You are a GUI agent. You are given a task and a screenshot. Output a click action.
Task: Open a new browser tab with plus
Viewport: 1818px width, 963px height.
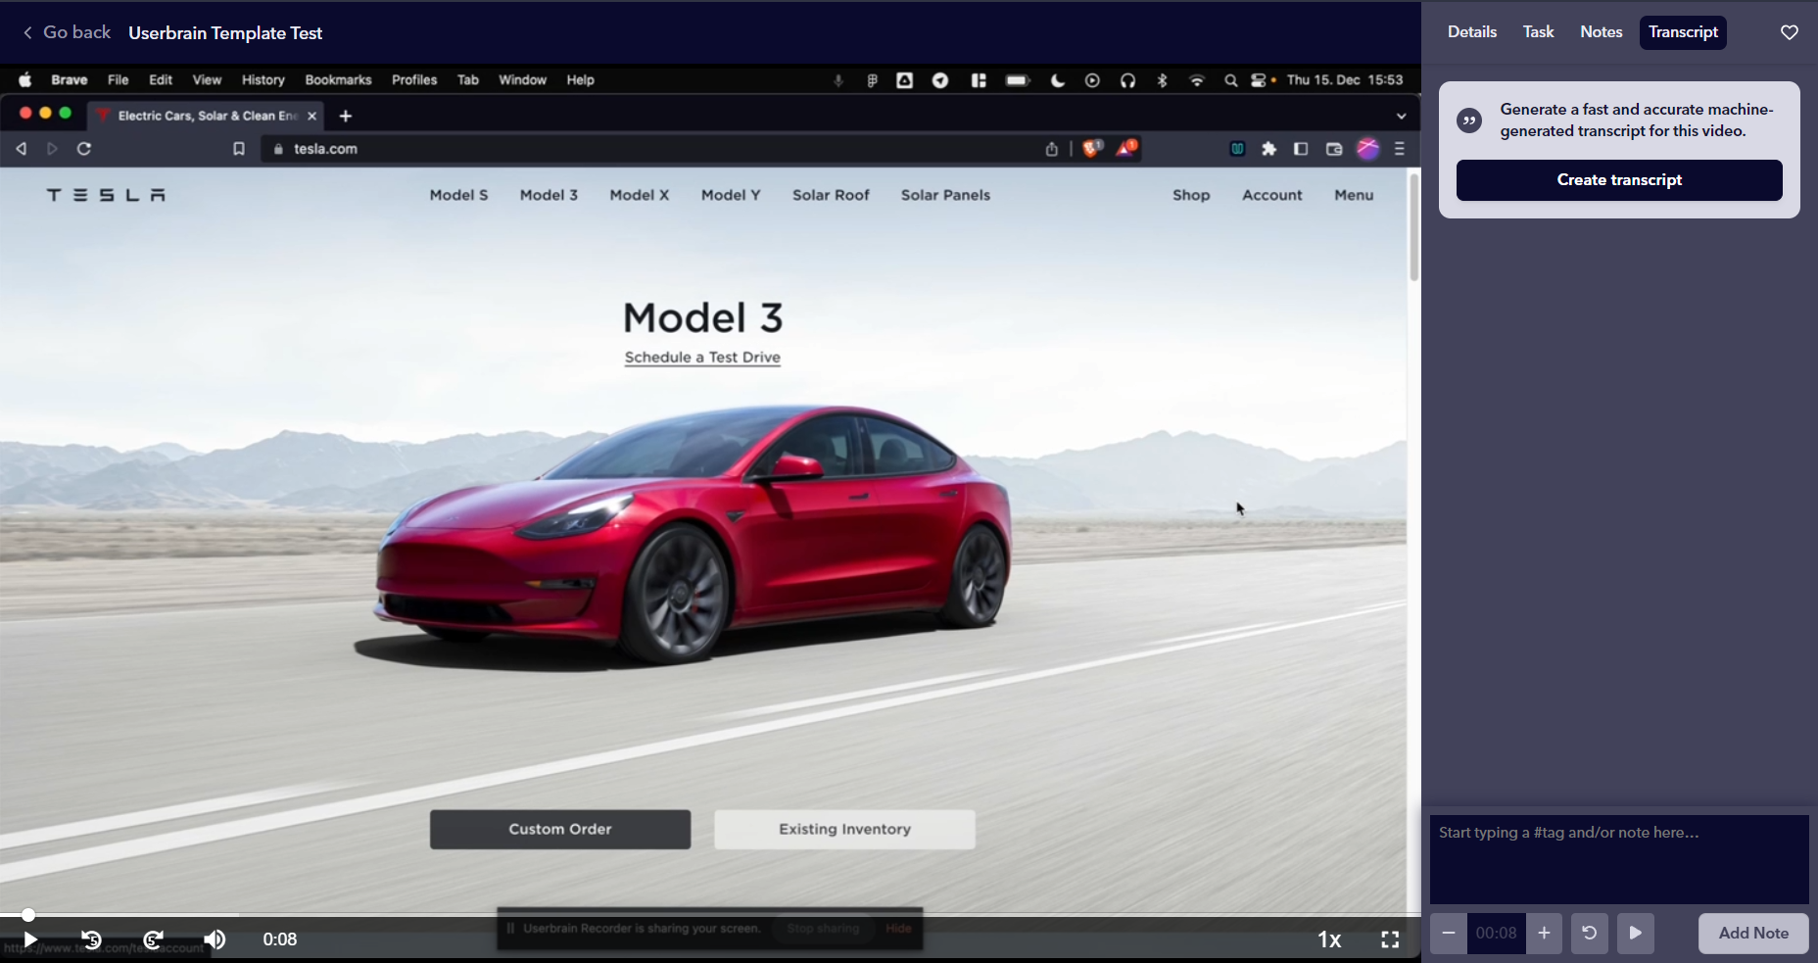[x=346, y=116]
